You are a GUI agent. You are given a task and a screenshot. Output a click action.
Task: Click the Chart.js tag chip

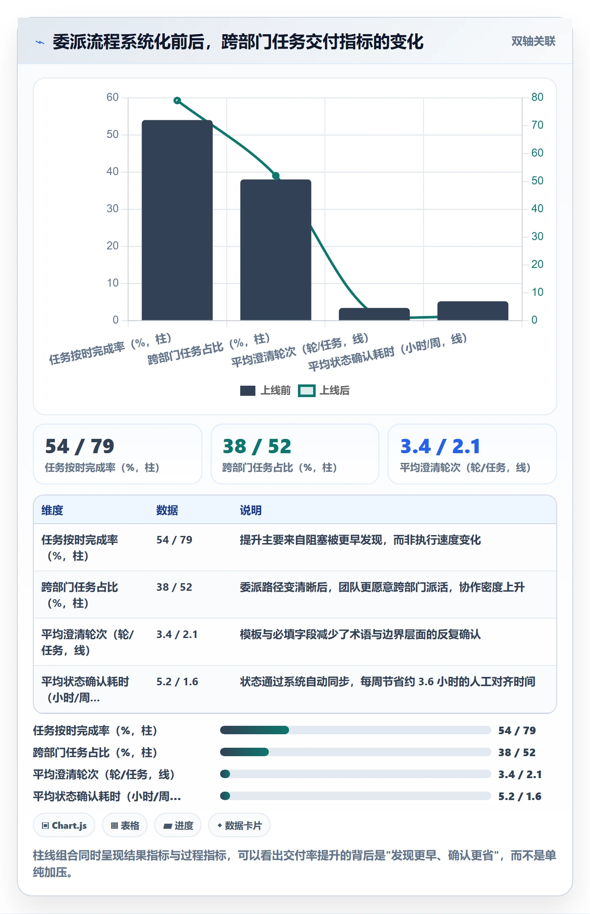click(x=64, y=825)
